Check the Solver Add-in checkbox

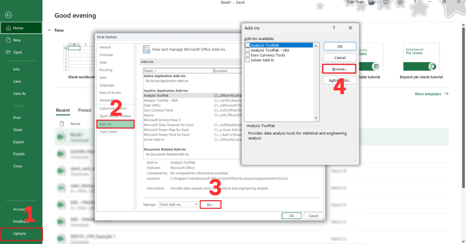coord(247,60)
